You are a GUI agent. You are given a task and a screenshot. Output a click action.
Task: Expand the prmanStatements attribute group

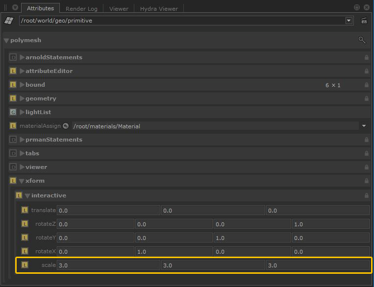(x=22, y=140)
